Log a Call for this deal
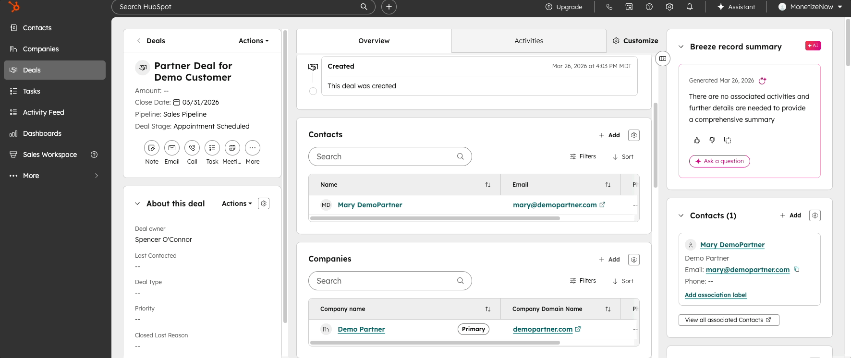Viewport: 851px width, 358px height. (192, 148)
